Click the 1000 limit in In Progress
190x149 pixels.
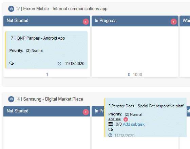pyautogui.click(x=137, y=74)
